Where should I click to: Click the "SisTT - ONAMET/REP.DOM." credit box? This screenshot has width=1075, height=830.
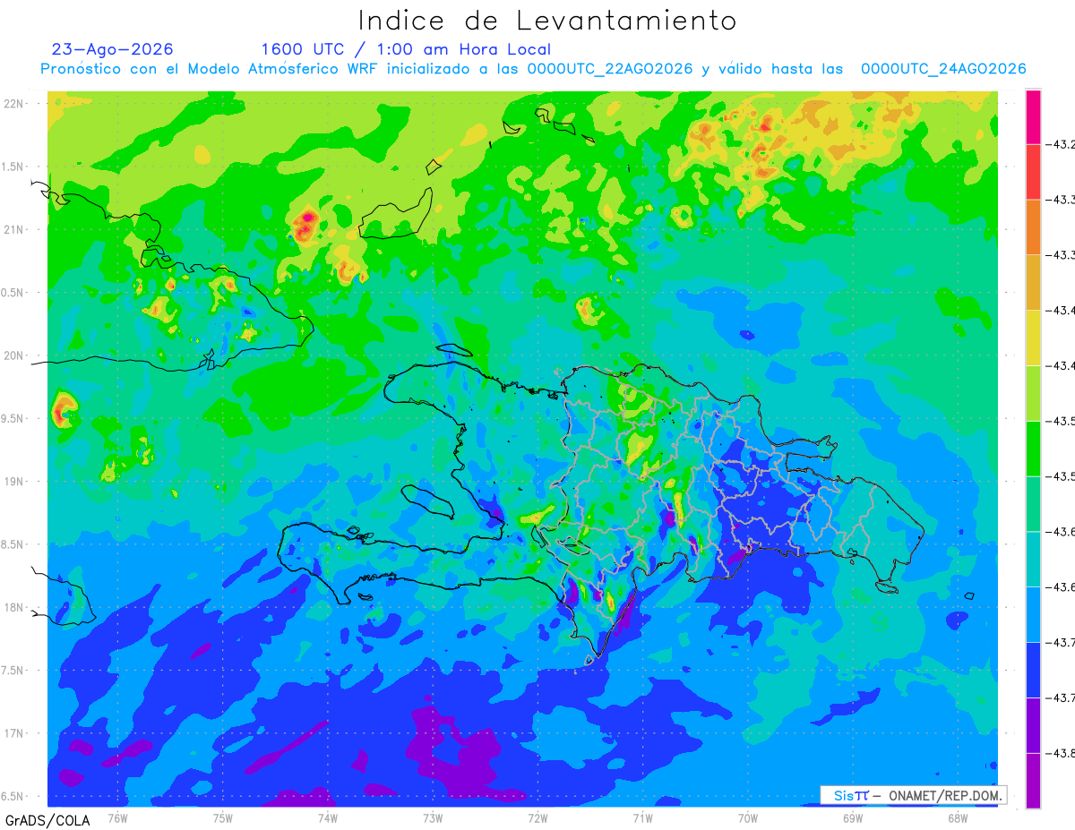point(913,795)
